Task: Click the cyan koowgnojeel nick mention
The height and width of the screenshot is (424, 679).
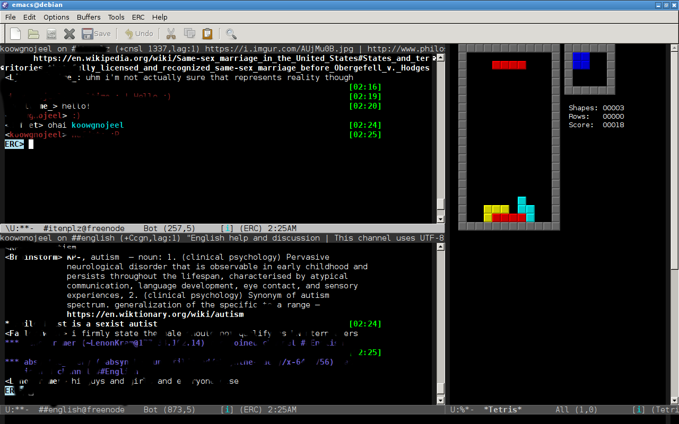Action: tap(98, 125)
